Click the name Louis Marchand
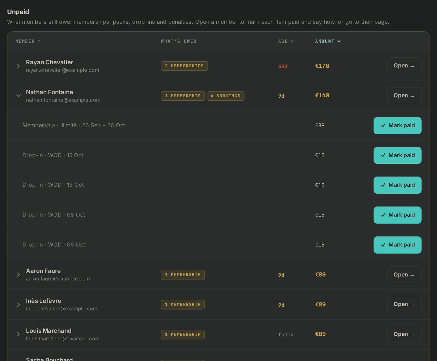437x361 pixels. coord(49,331)
